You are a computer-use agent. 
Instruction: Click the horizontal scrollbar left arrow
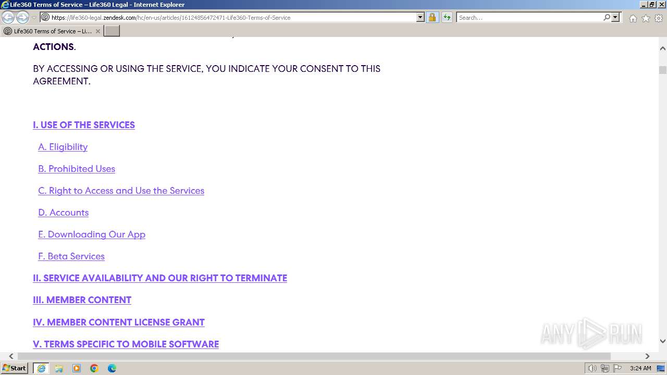point(11,356)
